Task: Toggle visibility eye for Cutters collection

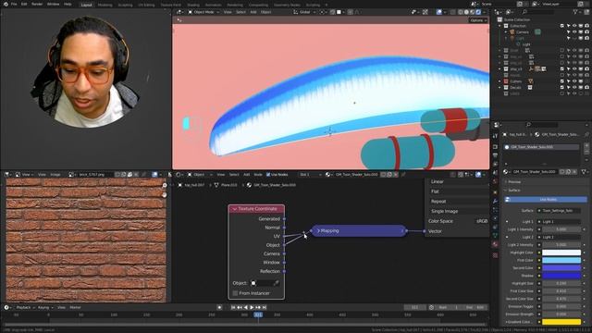Action: click(574, 81)
